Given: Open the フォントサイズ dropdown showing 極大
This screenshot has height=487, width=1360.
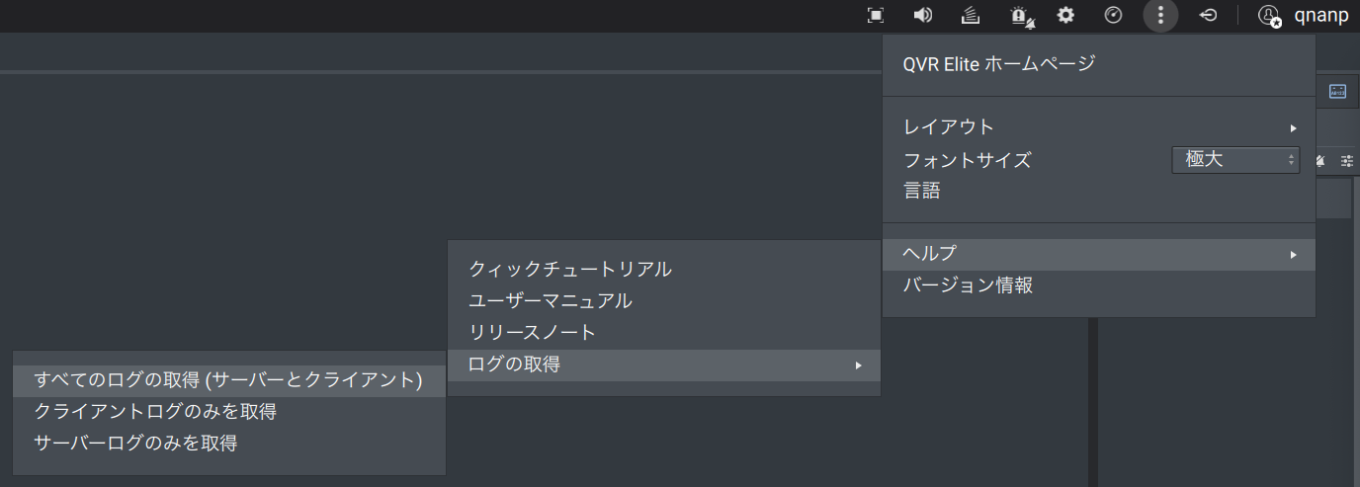Looking at the screenshot, I should click(1235, 159).
